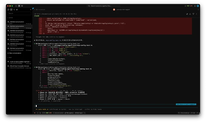Open 'Check Rust Compiler Version' conversation
The width and height of the screenshot is (206, 122).
(19, 67)
